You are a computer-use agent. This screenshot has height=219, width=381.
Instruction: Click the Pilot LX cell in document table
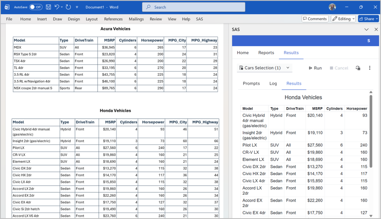[36, 148]
